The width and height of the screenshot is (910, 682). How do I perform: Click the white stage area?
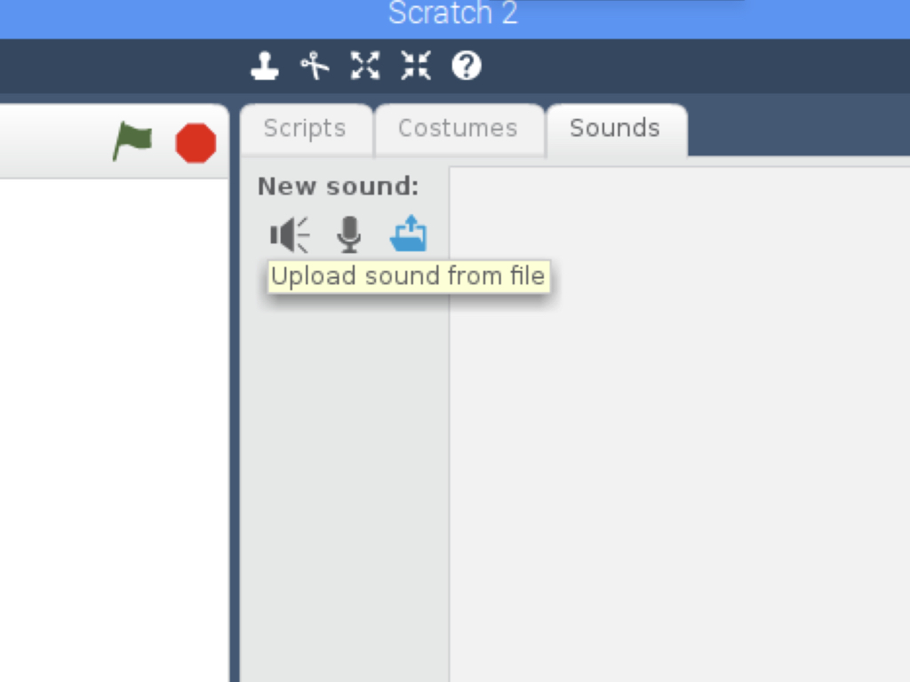(115, 431)
